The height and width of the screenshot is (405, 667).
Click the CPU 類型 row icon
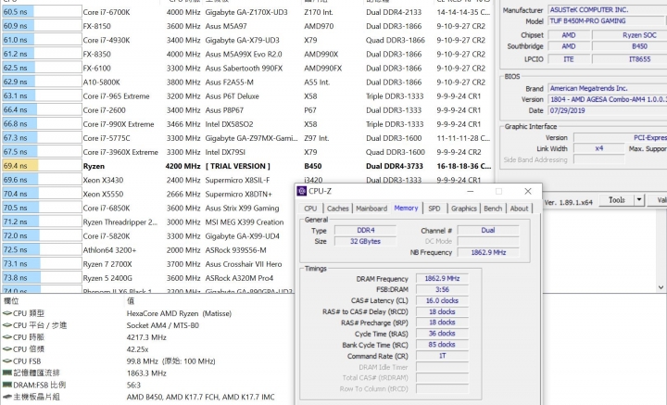point(6,313)
